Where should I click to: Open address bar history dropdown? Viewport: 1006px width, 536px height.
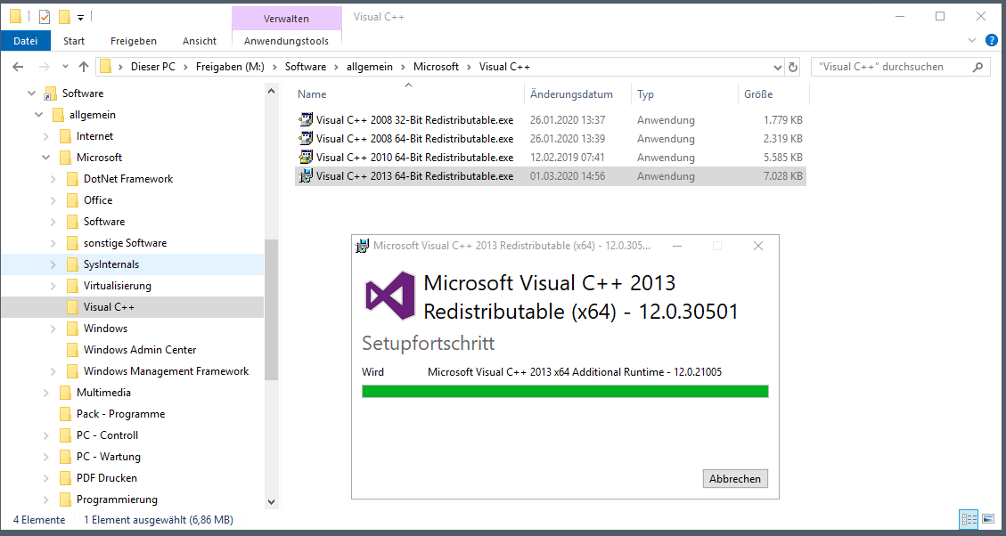point(778,67)
